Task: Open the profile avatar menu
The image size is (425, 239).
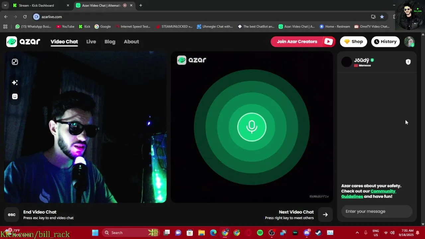Action: point(409,42)
